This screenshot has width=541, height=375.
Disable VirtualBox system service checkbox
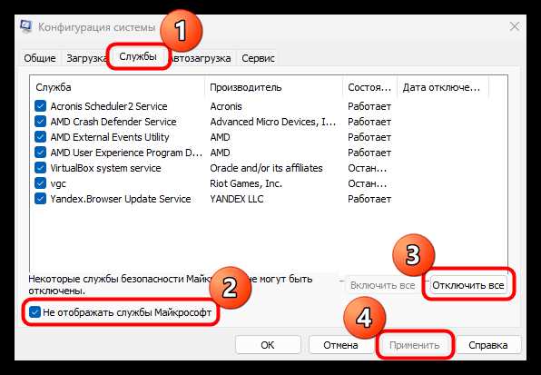pos(40,168)
